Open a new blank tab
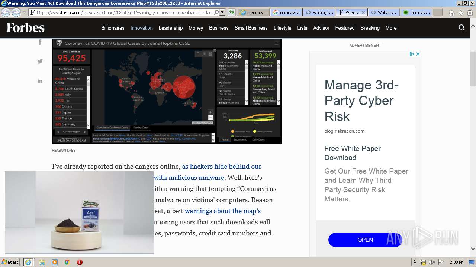This screenshot has width=476, height=267. [x=438, y=12]
